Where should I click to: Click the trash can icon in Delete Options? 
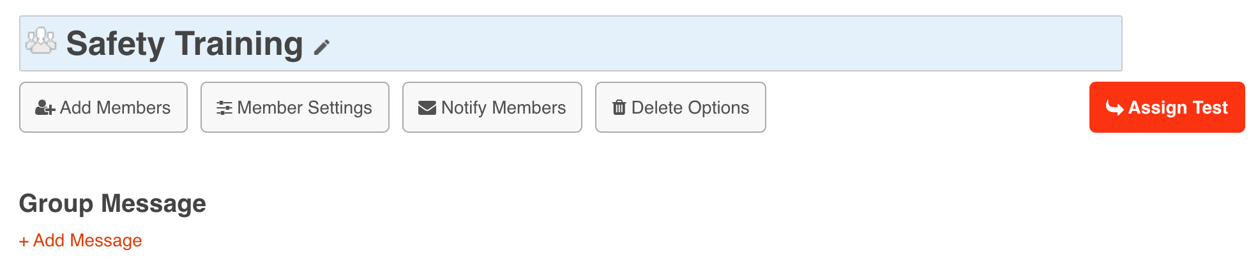(x=619, y=107)
